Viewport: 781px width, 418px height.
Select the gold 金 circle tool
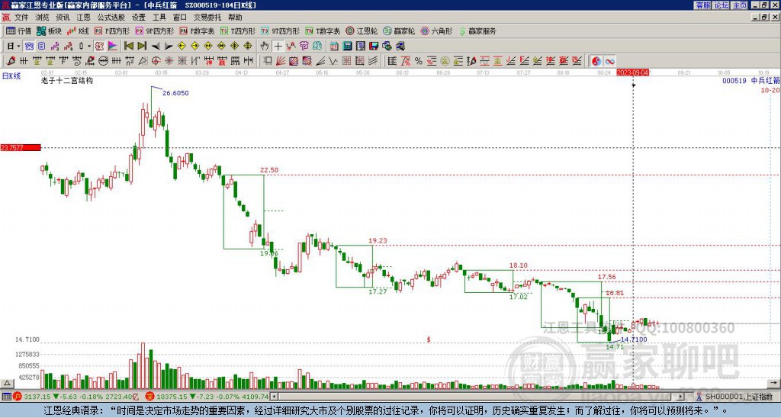[445, 61]
